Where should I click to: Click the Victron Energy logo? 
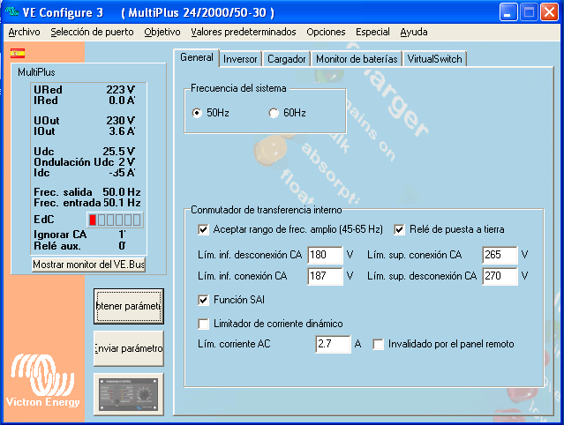point(42,381)
